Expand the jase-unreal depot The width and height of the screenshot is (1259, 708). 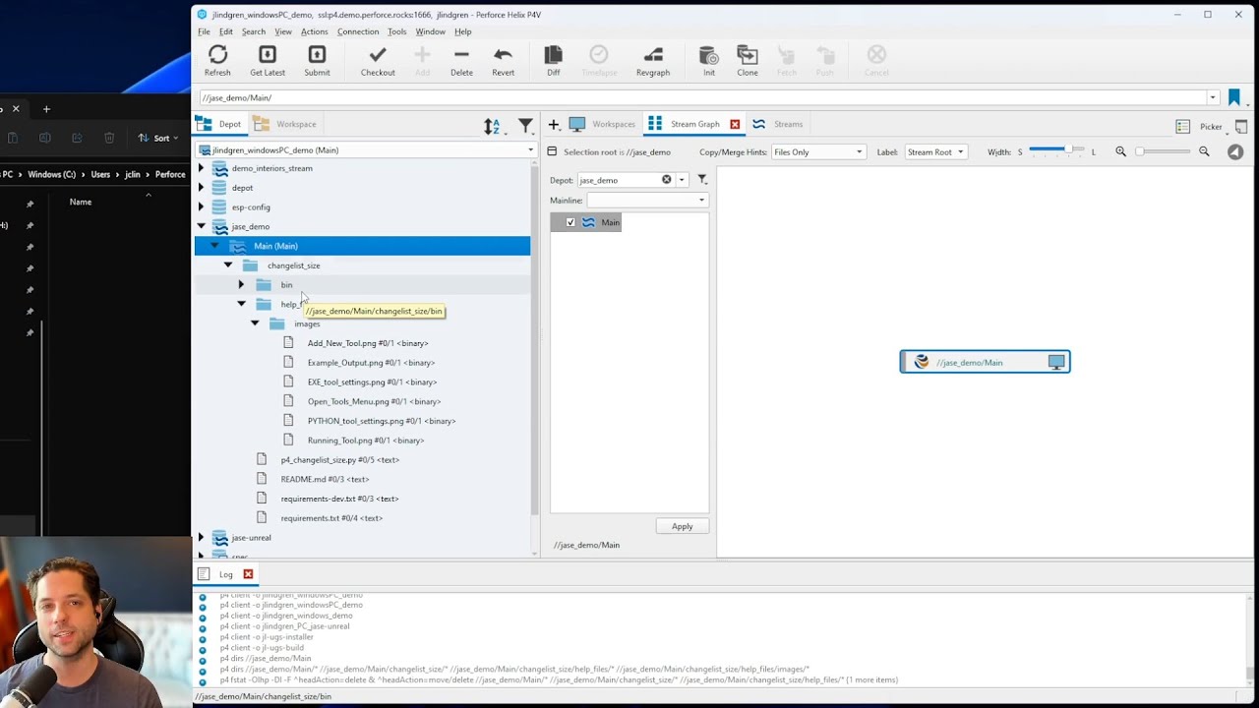(202, 538)
